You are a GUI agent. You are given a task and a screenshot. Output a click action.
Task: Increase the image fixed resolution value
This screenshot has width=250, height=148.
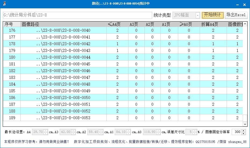pyautogui.click(x=244, y=131)
